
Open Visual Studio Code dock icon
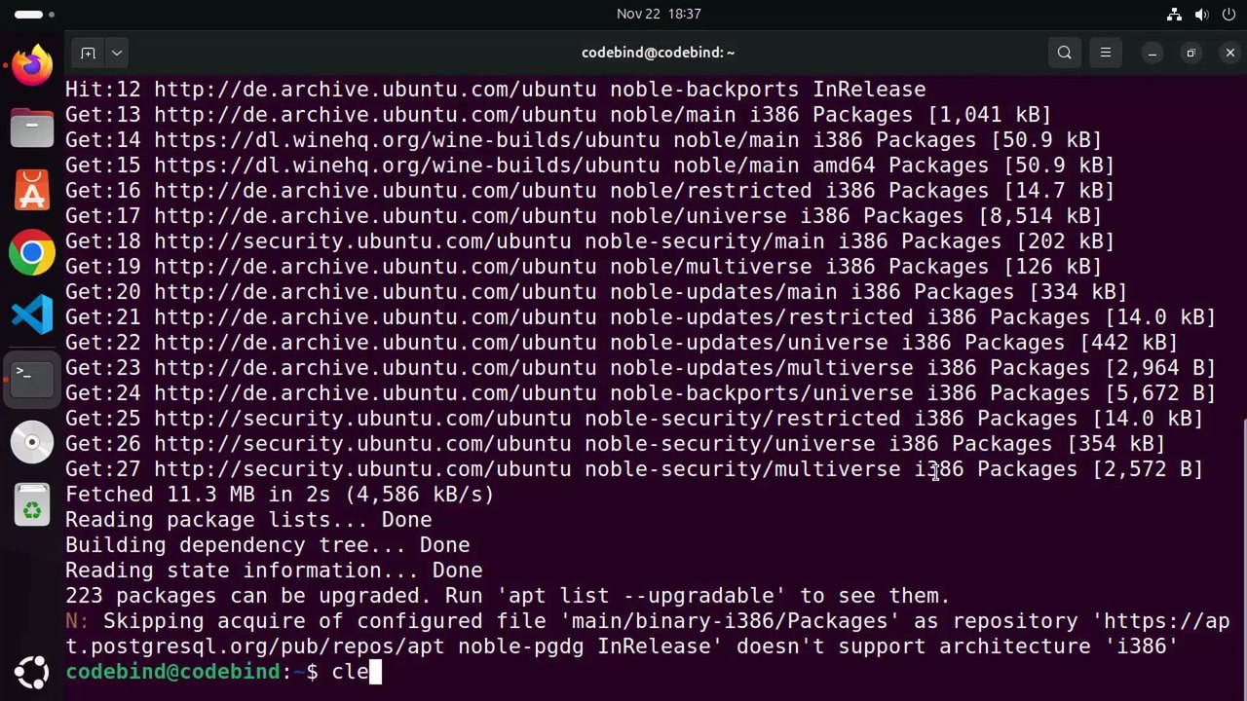pos(32,315)
